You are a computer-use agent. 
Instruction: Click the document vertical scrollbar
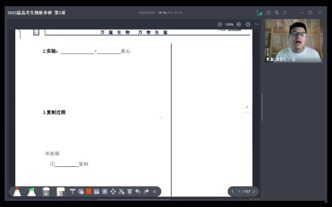262,107
